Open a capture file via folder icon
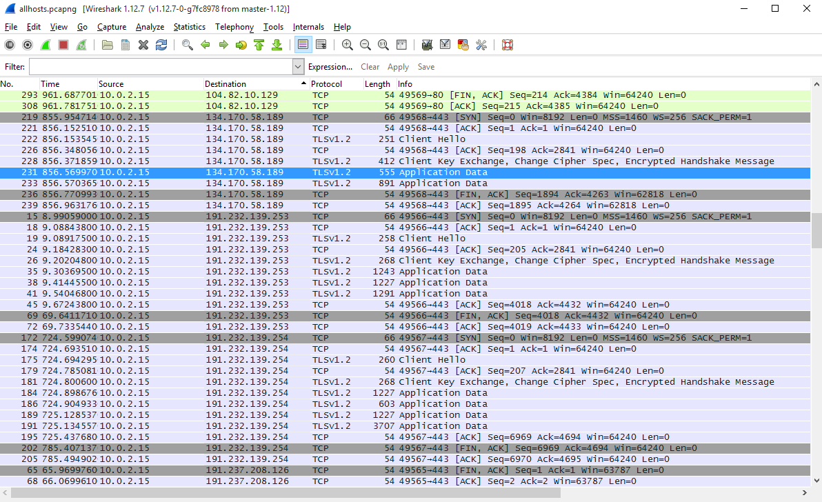 (108, 45)
